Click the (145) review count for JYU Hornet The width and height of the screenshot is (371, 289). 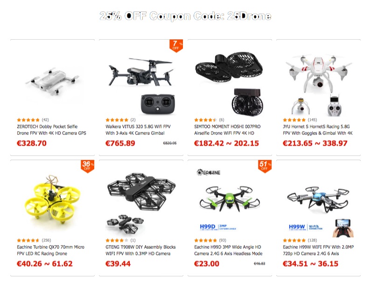(312, 120)
